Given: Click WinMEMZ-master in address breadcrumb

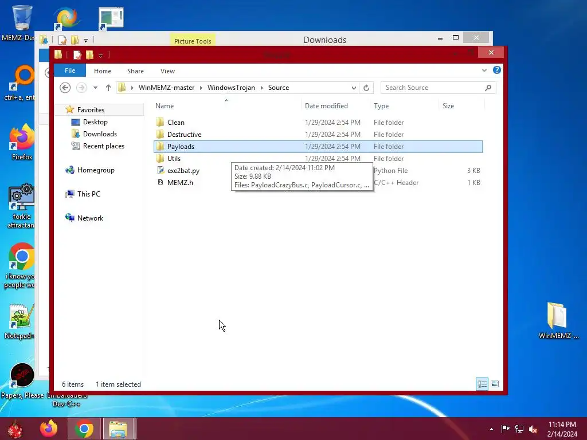Looking at the screenshot, I should [x=167, y=88].
